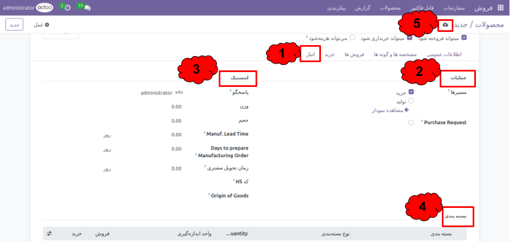The height and width of the screenshot is (242, 510).
Task: Sort by نوع بسته‌بندی column header
Action: coord(335,234)
